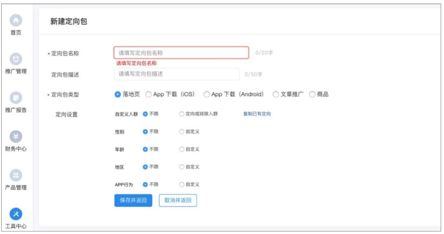The image size is (444, 234).
Task: Click the 产品管理 label in sidebar
Action: [16, 188]
